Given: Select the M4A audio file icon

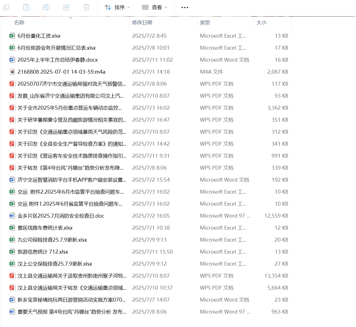Looking at the screenshot, I should [12, 72].
